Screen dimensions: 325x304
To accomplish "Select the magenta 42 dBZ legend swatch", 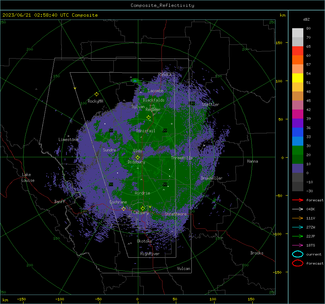I will 298,114.
